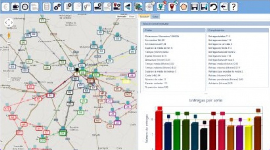
Task: Open the clock time settings icon
Action: click(25, 7)
